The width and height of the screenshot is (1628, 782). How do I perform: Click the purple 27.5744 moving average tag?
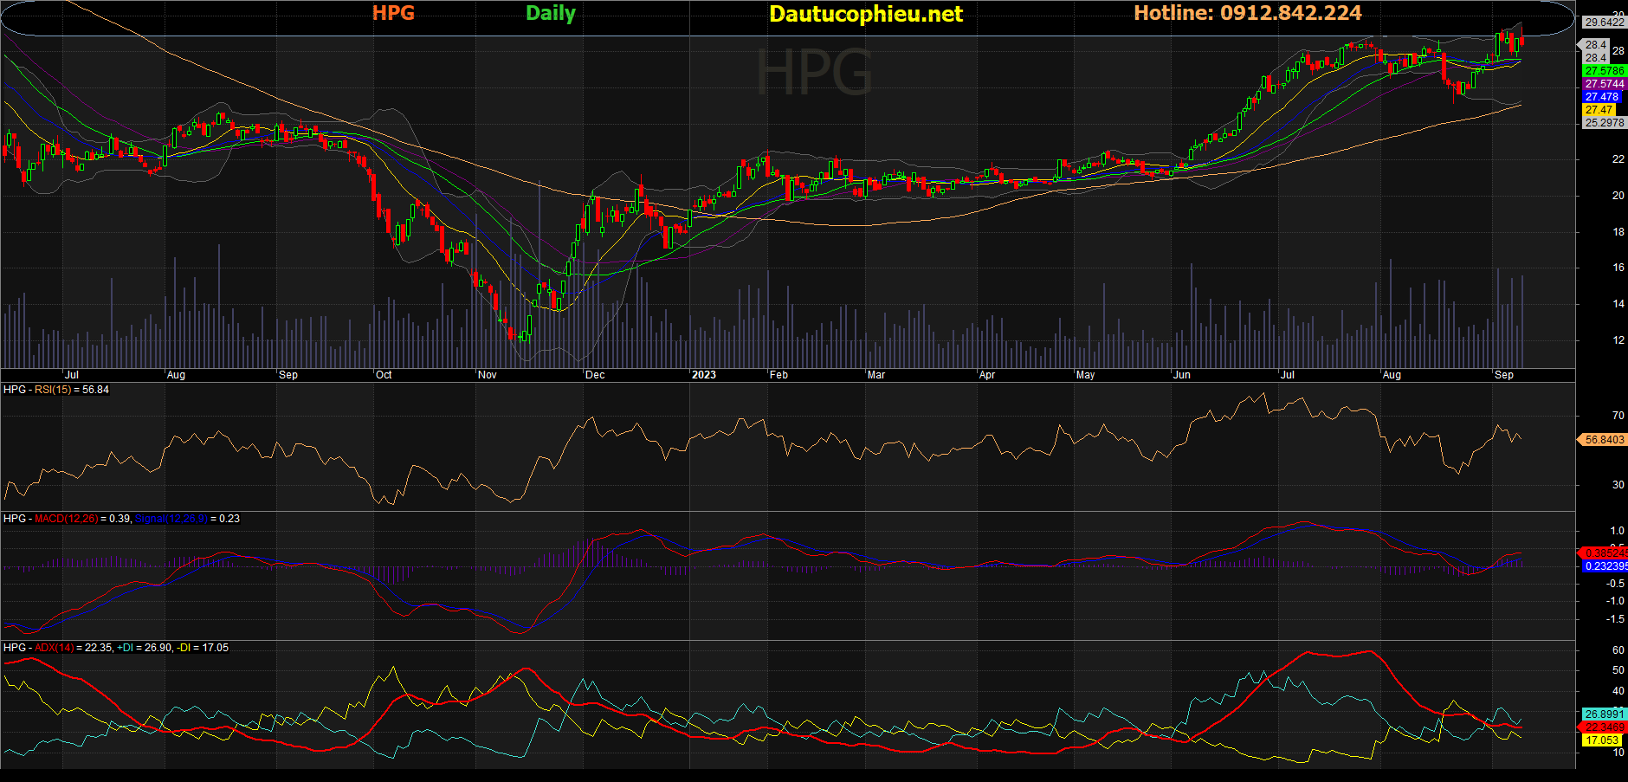pyautogui.click(x=1604, y=84)
